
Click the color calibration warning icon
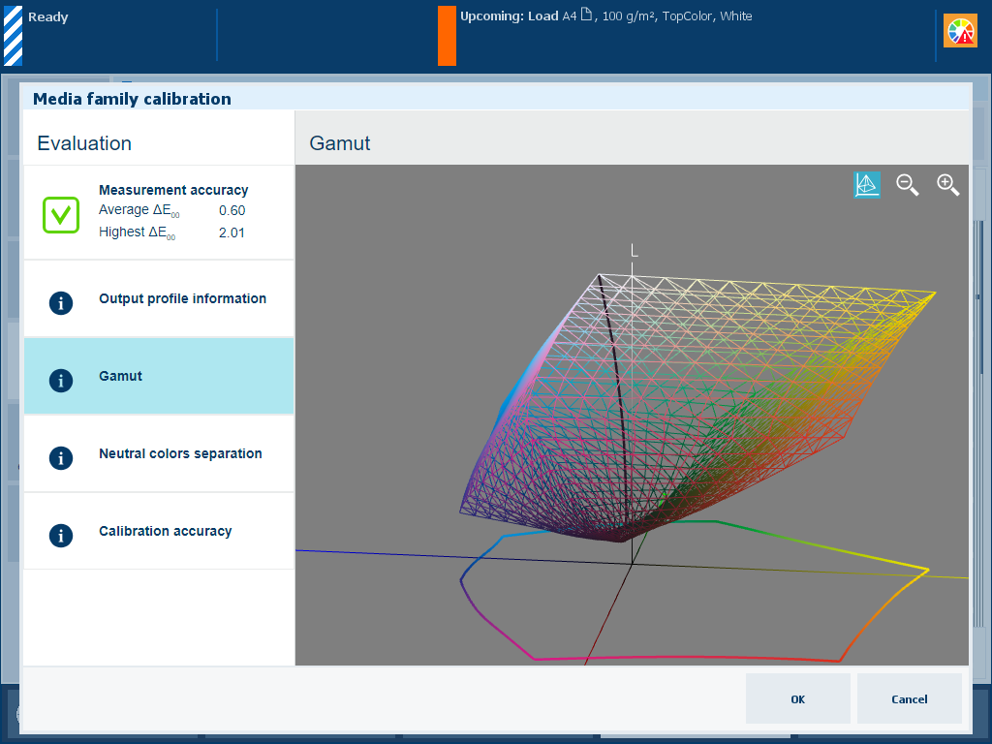point(960,32)
